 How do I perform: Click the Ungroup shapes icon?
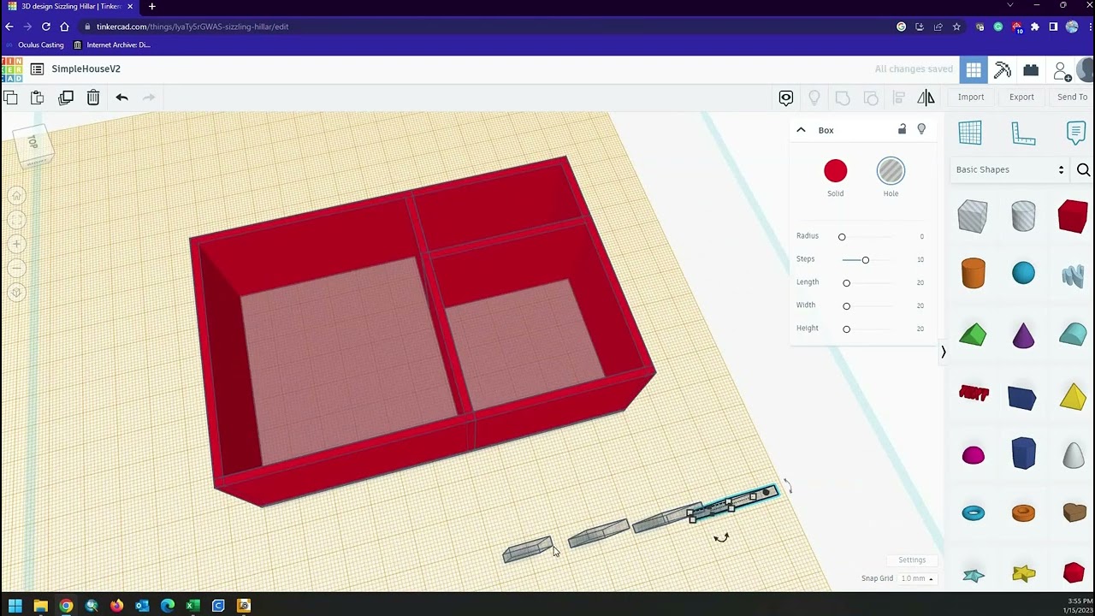point(871,98)
